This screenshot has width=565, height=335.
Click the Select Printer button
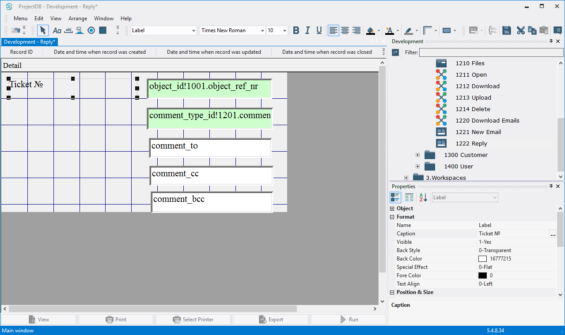193,320
